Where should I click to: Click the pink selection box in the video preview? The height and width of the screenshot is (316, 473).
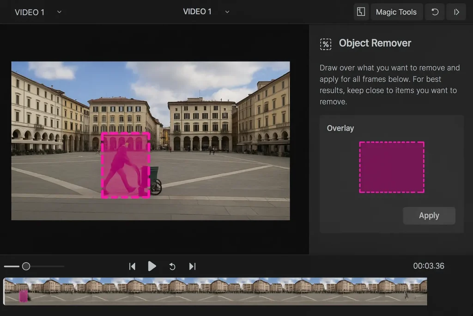click(x=126, y=165)
